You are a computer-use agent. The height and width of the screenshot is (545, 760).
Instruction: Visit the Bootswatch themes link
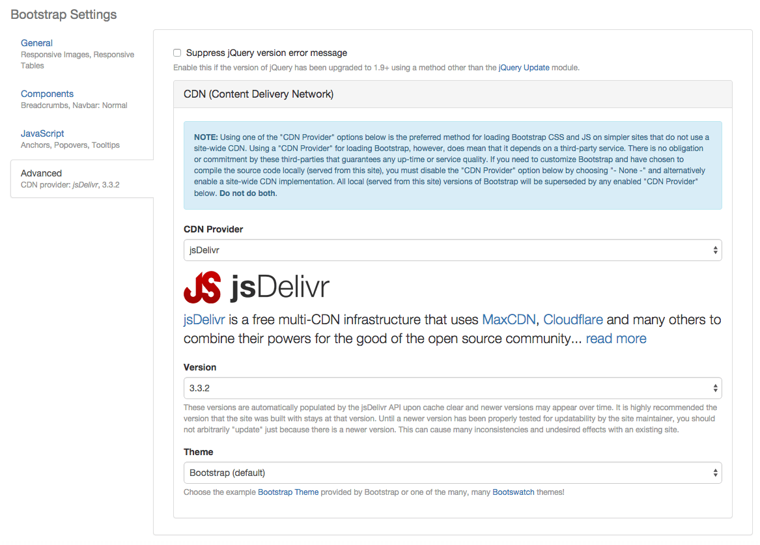pyautogui.click(x=513, y=492)
